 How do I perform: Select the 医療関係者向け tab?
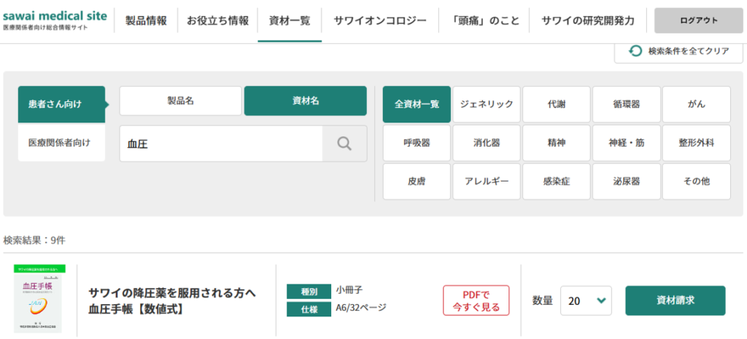[61, 142]
